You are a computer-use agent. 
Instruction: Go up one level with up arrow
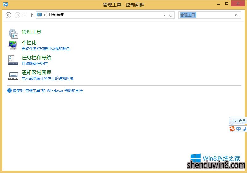click(32, 15)
